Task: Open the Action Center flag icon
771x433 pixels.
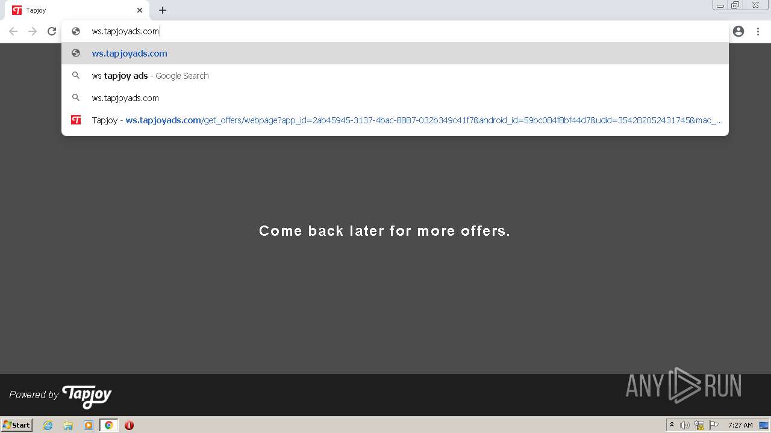Action: 714,425
